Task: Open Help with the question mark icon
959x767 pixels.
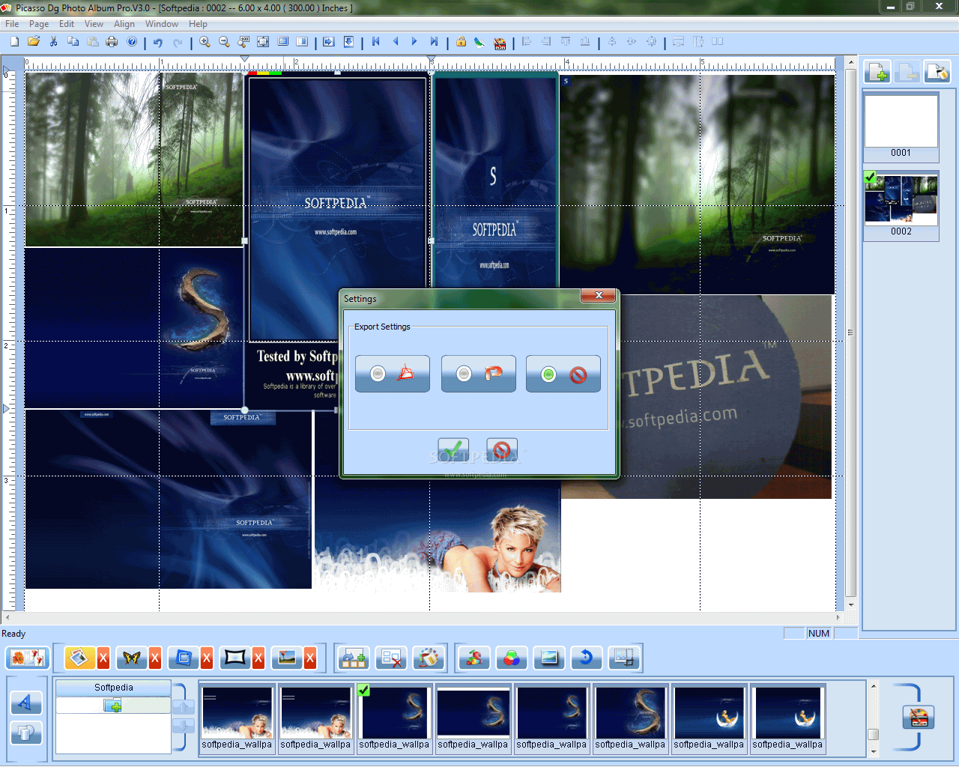Action: click(x=132, y=42)
